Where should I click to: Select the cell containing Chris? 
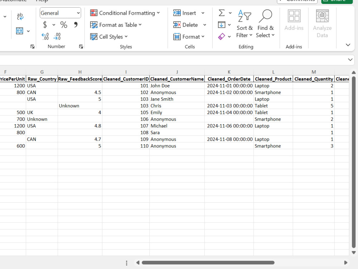coord(177,106)
